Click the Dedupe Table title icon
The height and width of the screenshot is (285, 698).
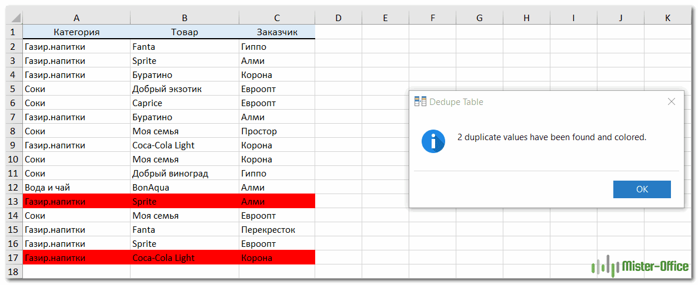420,101
